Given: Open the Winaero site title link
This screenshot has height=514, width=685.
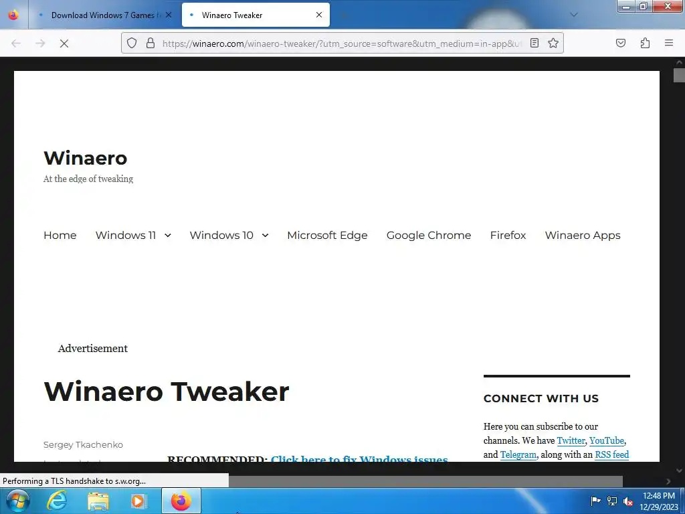Looking at the screenshot, I should pyautogui.click(x=85, y=158).
